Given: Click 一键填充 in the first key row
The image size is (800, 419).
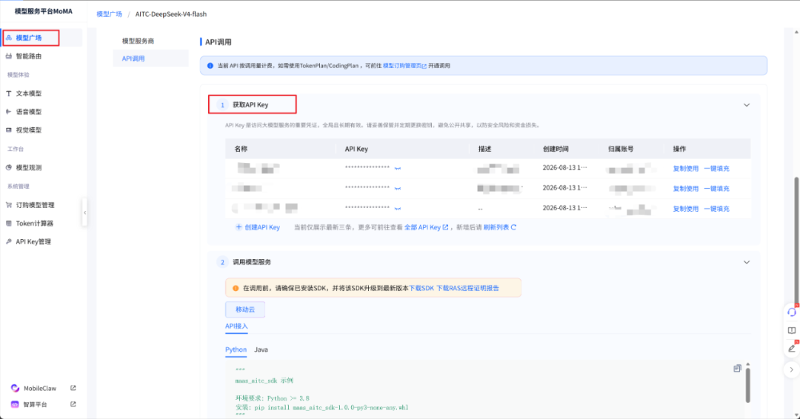Looking at the screenshot, I should tap(716, 169).
